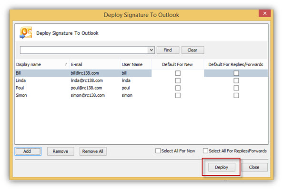Sort by User Name column header
The width and height of the screenshot is (283, 190).
click(x=136, y=64)
